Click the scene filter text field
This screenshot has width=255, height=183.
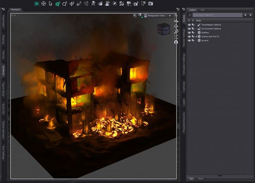[x=217, y=15]
